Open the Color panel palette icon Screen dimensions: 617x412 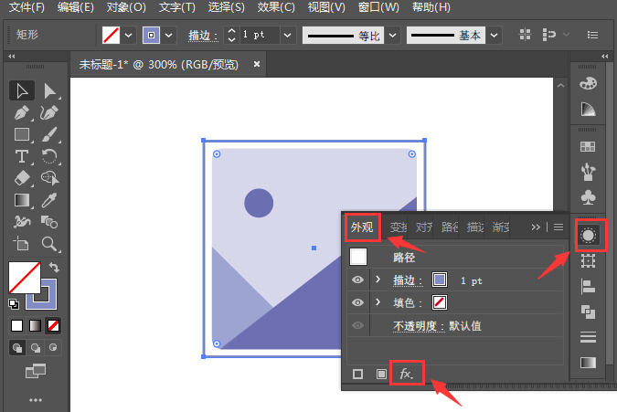(588, 83)
